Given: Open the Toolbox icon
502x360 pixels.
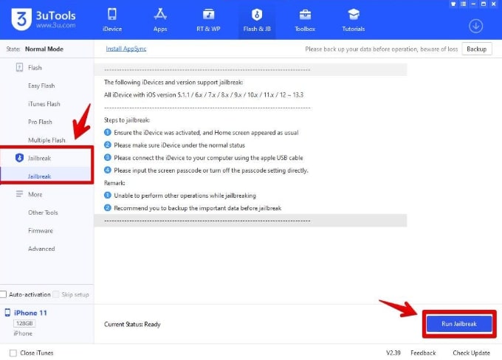Looking at the screenshot, I should click(305, 15).
